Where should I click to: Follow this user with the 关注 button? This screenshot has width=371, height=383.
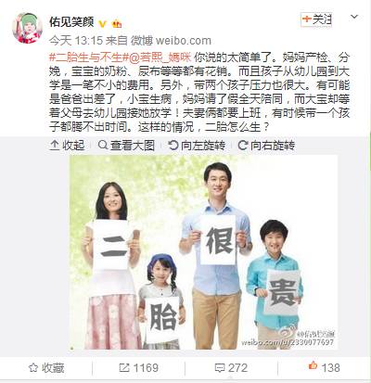pos(316,19)
